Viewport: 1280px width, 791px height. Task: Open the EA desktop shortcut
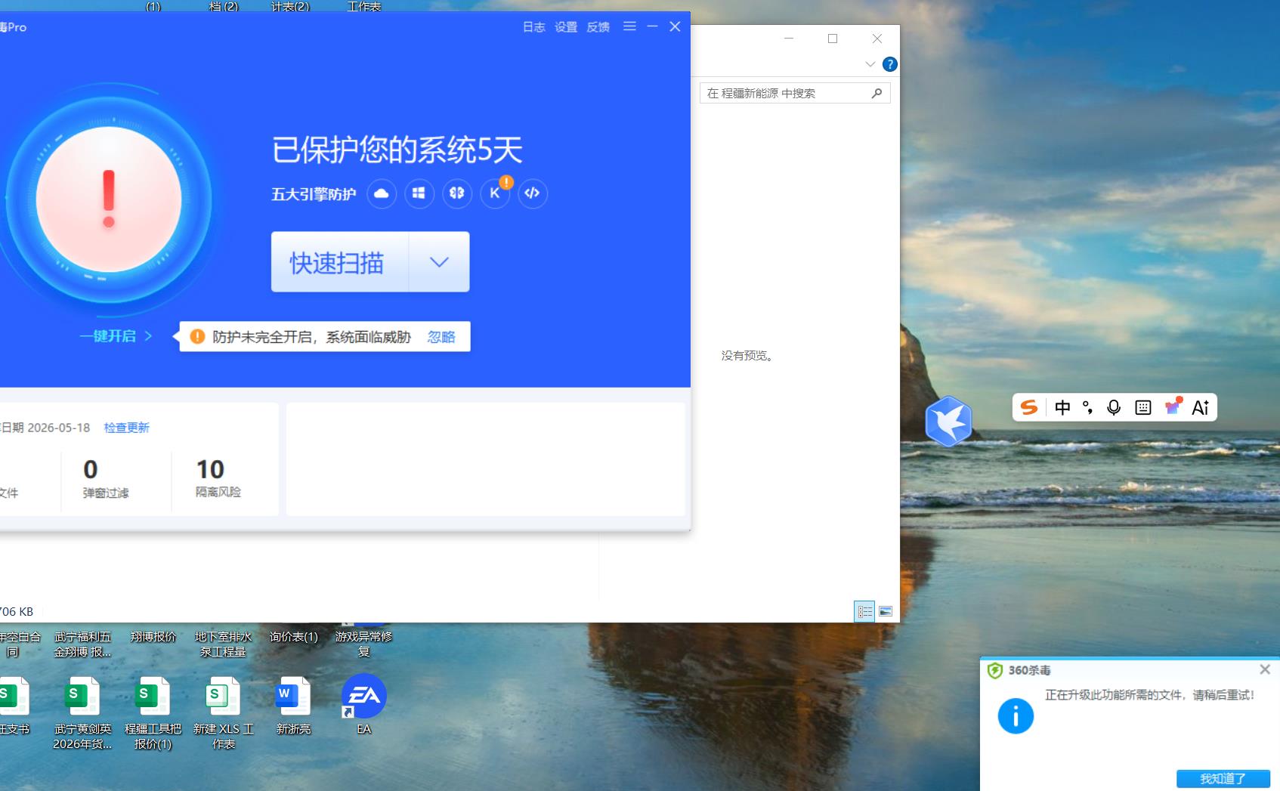pyautogui.click(x=364, y=704)
